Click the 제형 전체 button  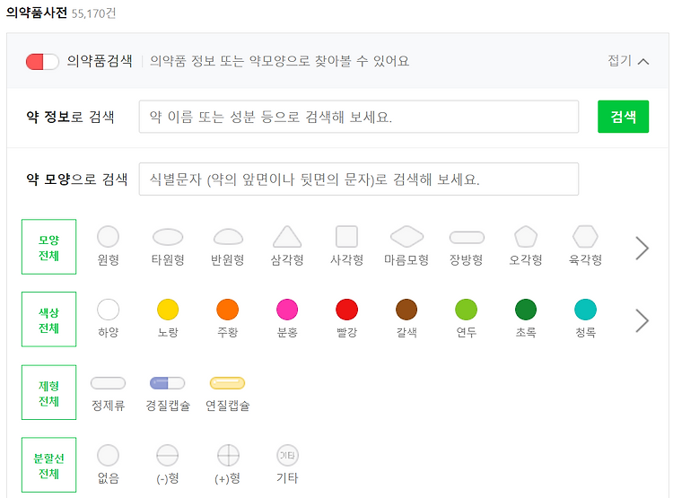pyautogui.click(x=49, y=392)
